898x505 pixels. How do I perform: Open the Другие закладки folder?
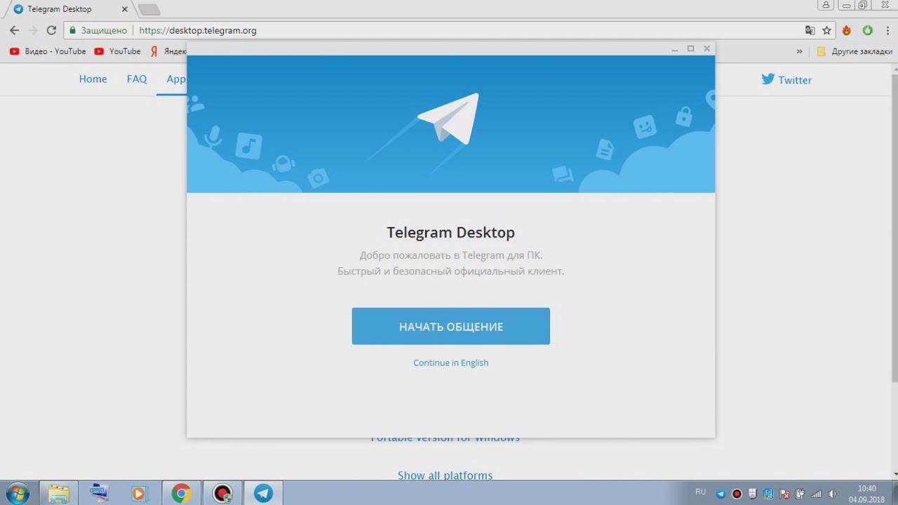(855, 51)
